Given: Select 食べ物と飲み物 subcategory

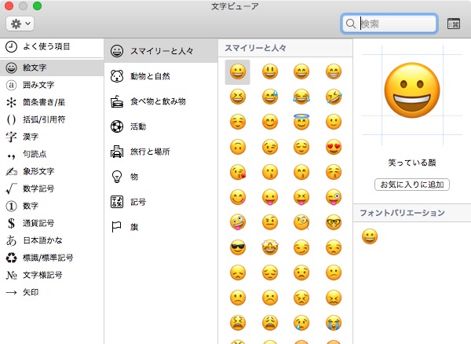Looking at the screenshot, I should pyautogui.click(x=161, y=101).
